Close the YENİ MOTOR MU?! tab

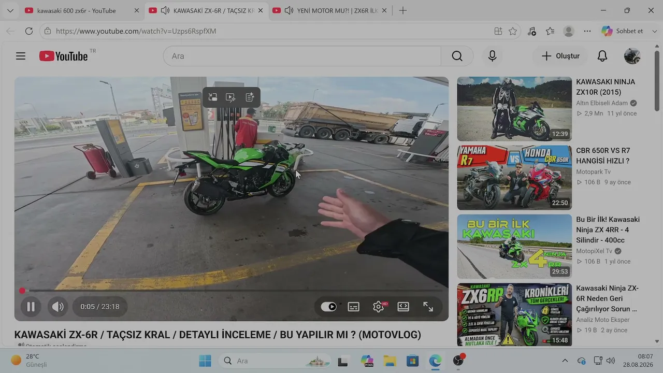pos(384,10)
